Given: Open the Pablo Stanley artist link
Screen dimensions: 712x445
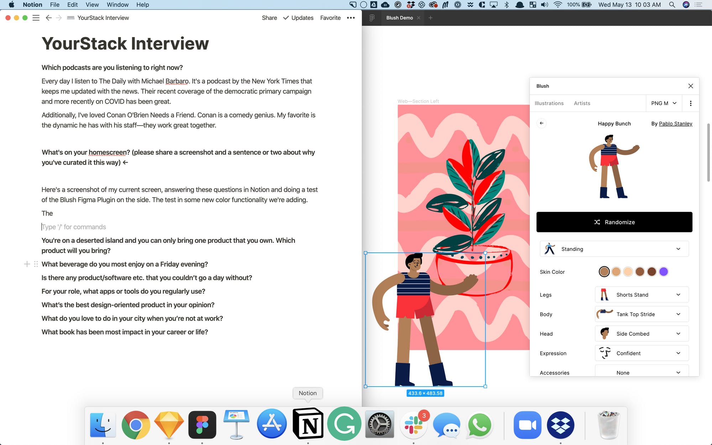Looking at the screenshot, I should pyautogui.click(x=675, y=124).
